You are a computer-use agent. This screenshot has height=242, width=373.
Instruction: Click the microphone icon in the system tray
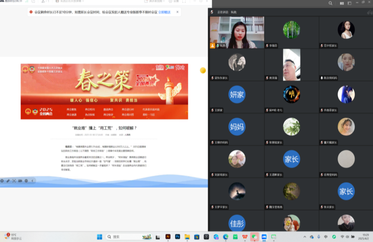point(319,237)
